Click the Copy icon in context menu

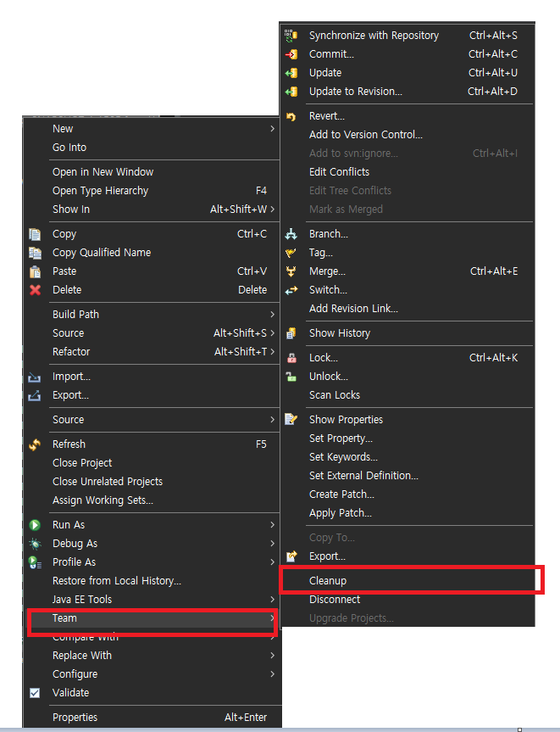pyautogui.click(x=35, y=234)
